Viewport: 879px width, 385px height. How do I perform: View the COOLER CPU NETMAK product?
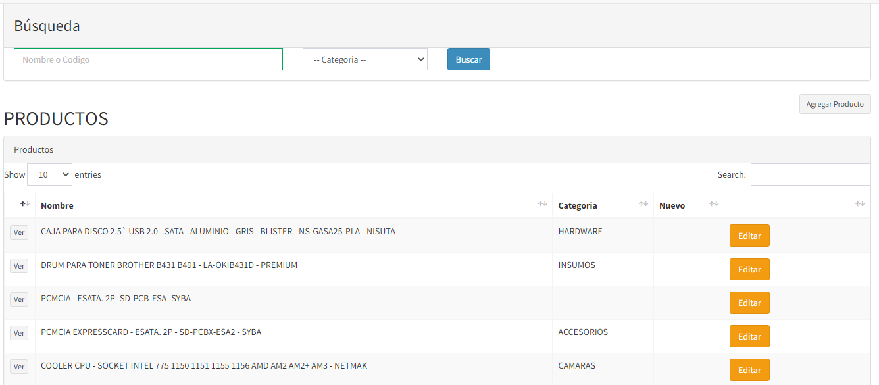pos(19,367)
